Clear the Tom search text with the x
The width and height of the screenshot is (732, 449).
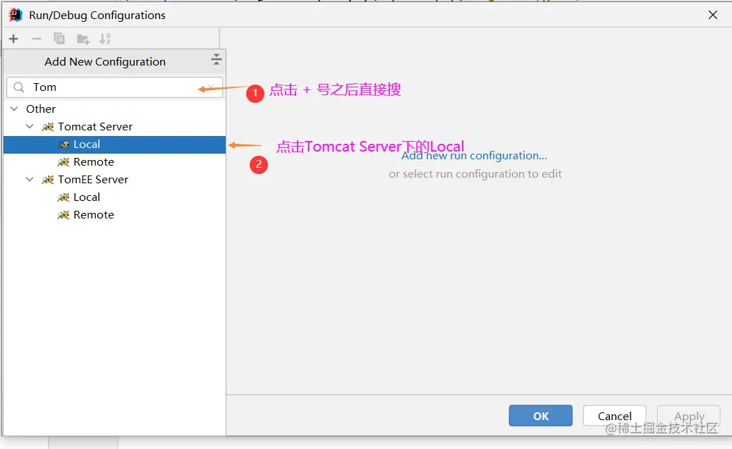(x=211, y=87)
